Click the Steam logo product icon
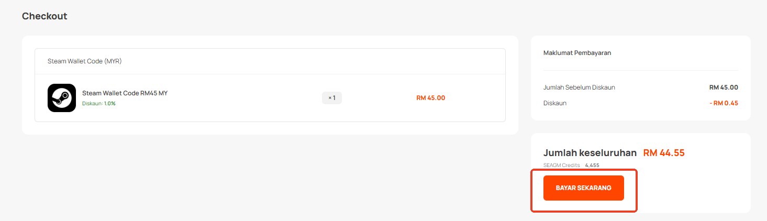 pyautogui.click(x=62, y=98)
